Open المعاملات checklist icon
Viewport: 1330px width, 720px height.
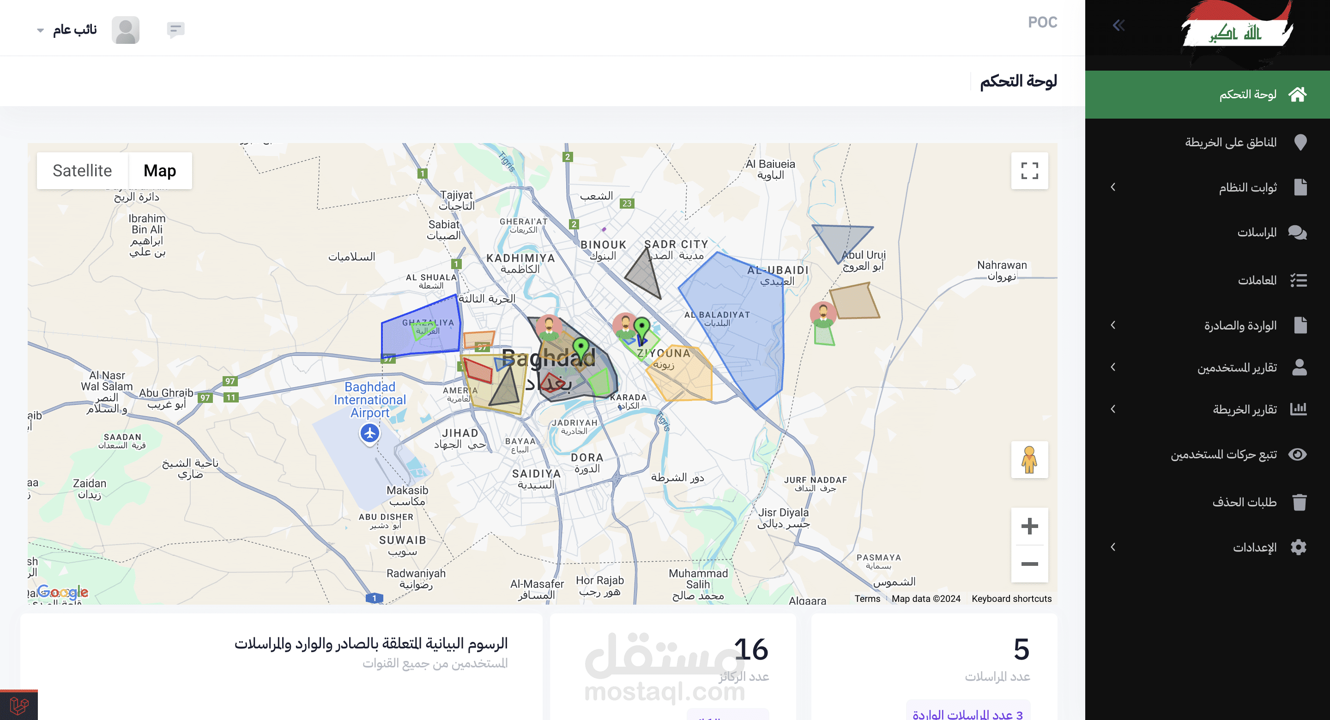[x=1298, y=280]
